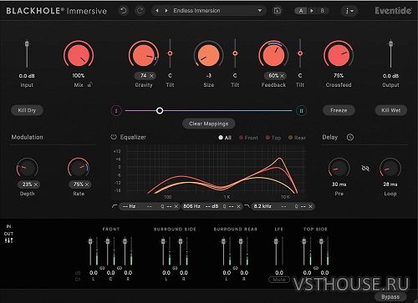
Task: Click the Delay tempo sync clock icon
Action: click(x=350, y=137)
